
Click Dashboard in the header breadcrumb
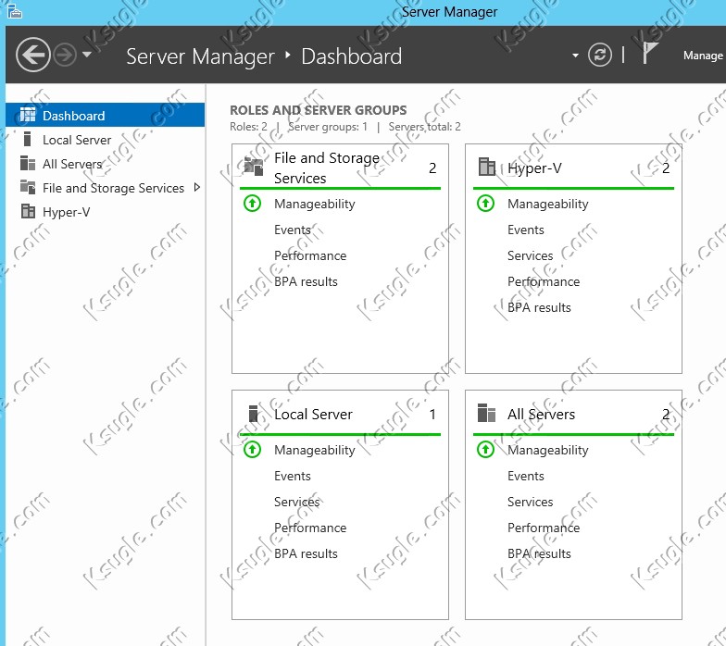click(352, 56)
